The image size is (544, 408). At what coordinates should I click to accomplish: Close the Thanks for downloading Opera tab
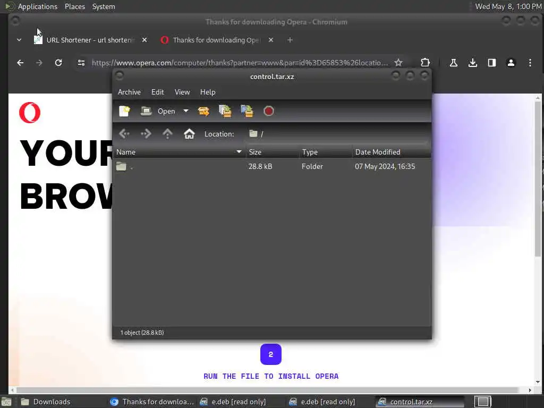click(x=271, y=40)
